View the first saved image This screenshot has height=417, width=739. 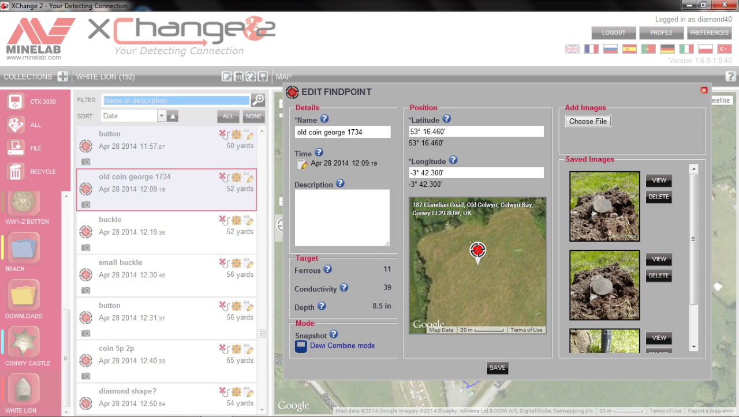[x=659, y=181]
